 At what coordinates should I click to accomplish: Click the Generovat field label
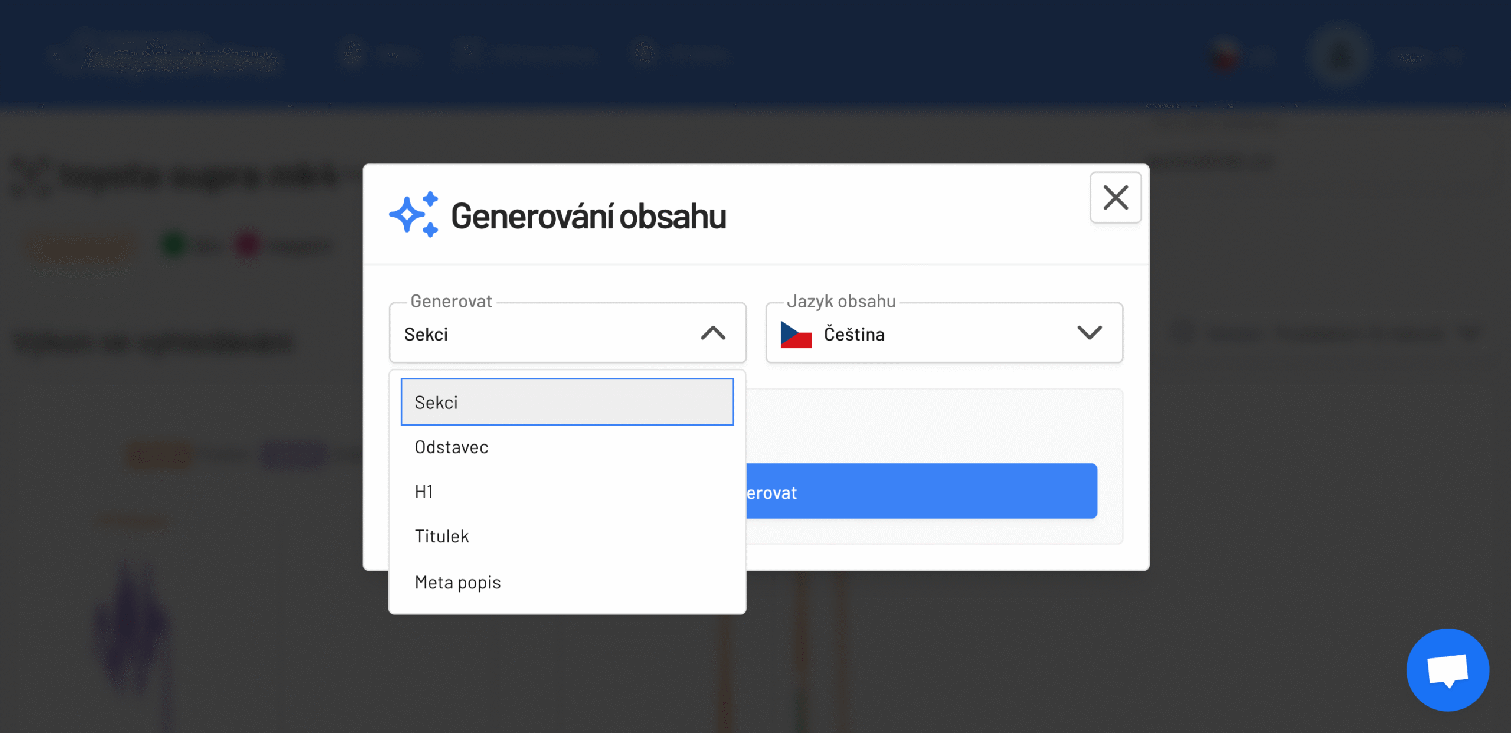[x=451, y=302]
